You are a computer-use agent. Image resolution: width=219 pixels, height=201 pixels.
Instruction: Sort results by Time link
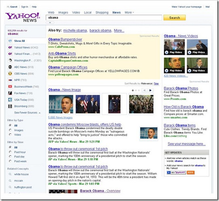tap(156, 84)
